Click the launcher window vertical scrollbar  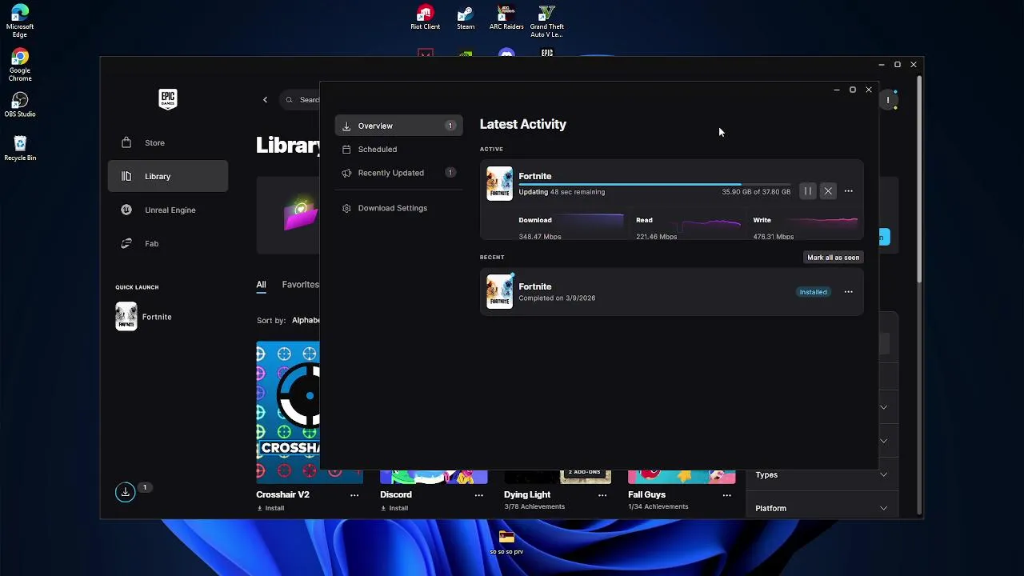(x=920, y=180)
